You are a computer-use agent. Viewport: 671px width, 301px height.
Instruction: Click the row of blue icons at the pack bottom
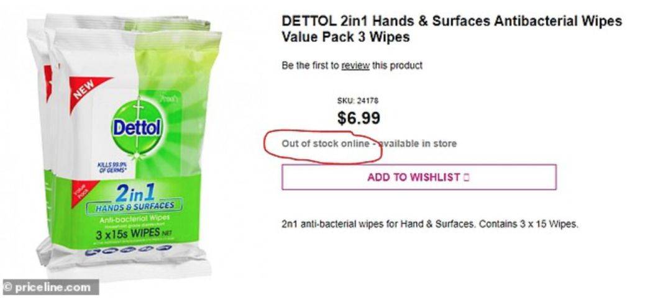click(x=128, y=249)
